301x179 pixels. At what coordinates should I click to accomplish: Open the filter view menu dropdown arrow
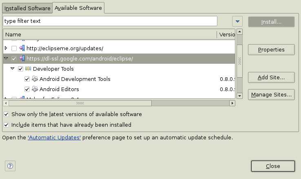click(237, 21)
